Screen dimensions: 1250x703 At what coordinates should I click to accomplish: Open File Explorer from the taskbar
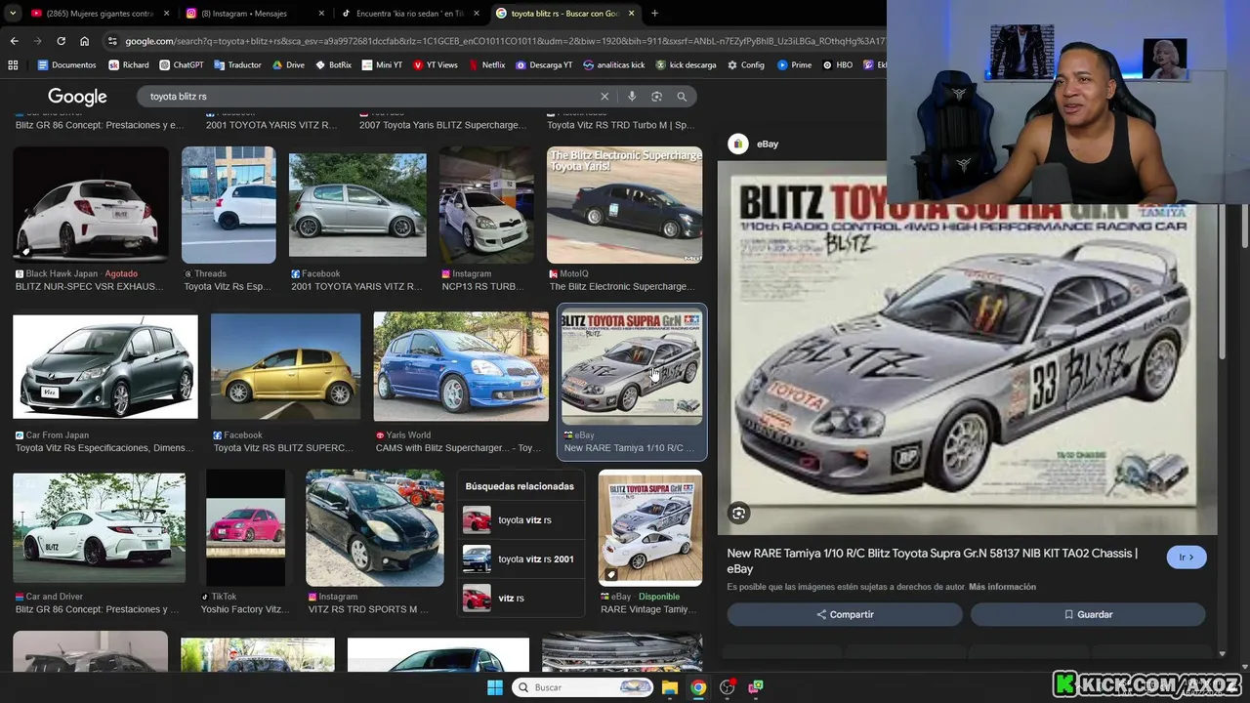(670, 687)
